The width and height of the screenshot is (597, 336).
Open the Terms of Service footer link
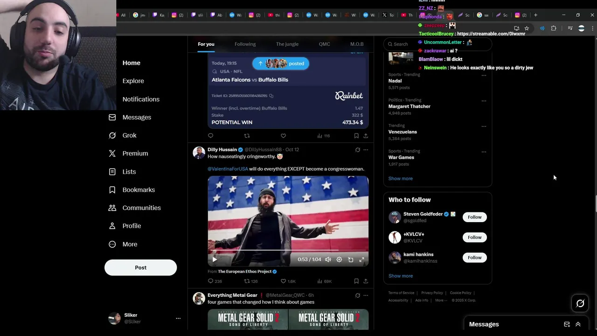pos(401,293)
